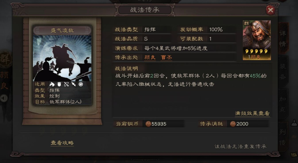The image size is (298, 163).
Task: Open the 查看攻略 strategy guide link
Action: [x=62, y=143]
